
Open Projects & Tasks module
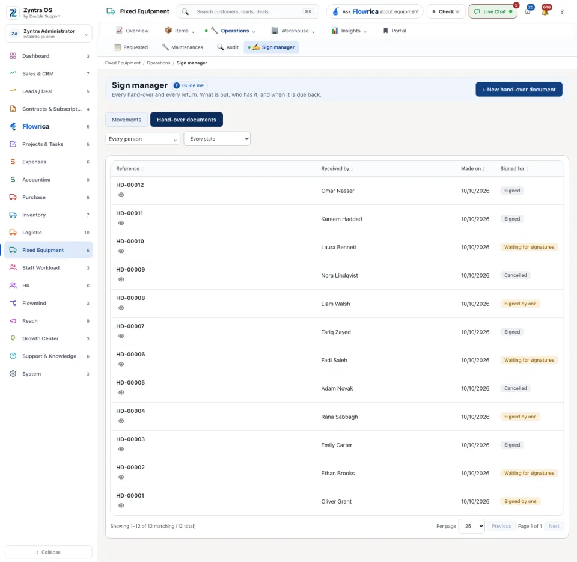point(48,144)
